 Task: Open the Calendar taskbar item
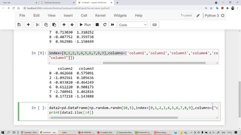29,132
